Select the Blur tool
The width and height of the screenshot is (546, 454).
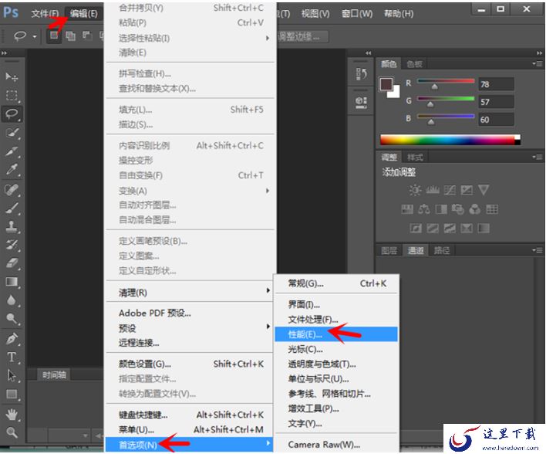[12, 300]
